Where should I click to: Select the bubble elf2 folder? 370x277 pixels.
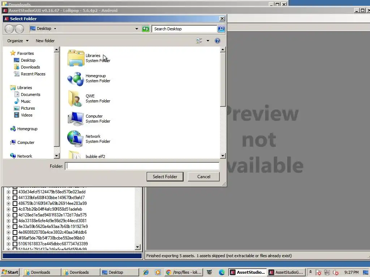[95, 157]
